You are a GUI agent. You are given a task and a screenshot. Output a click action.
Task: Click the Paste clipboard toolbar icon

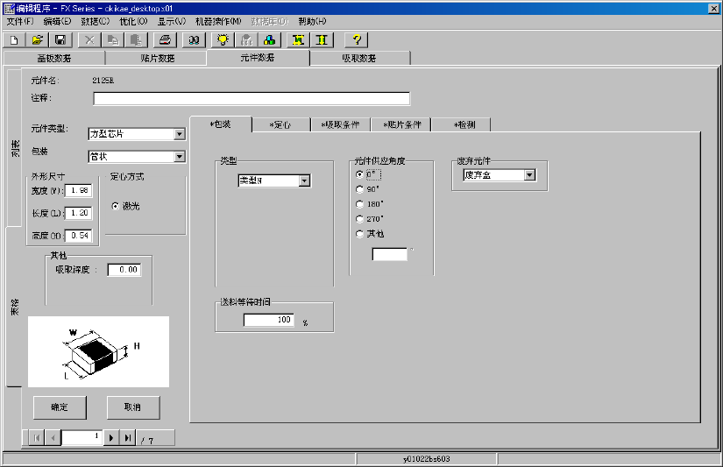(x=136, y=40)
